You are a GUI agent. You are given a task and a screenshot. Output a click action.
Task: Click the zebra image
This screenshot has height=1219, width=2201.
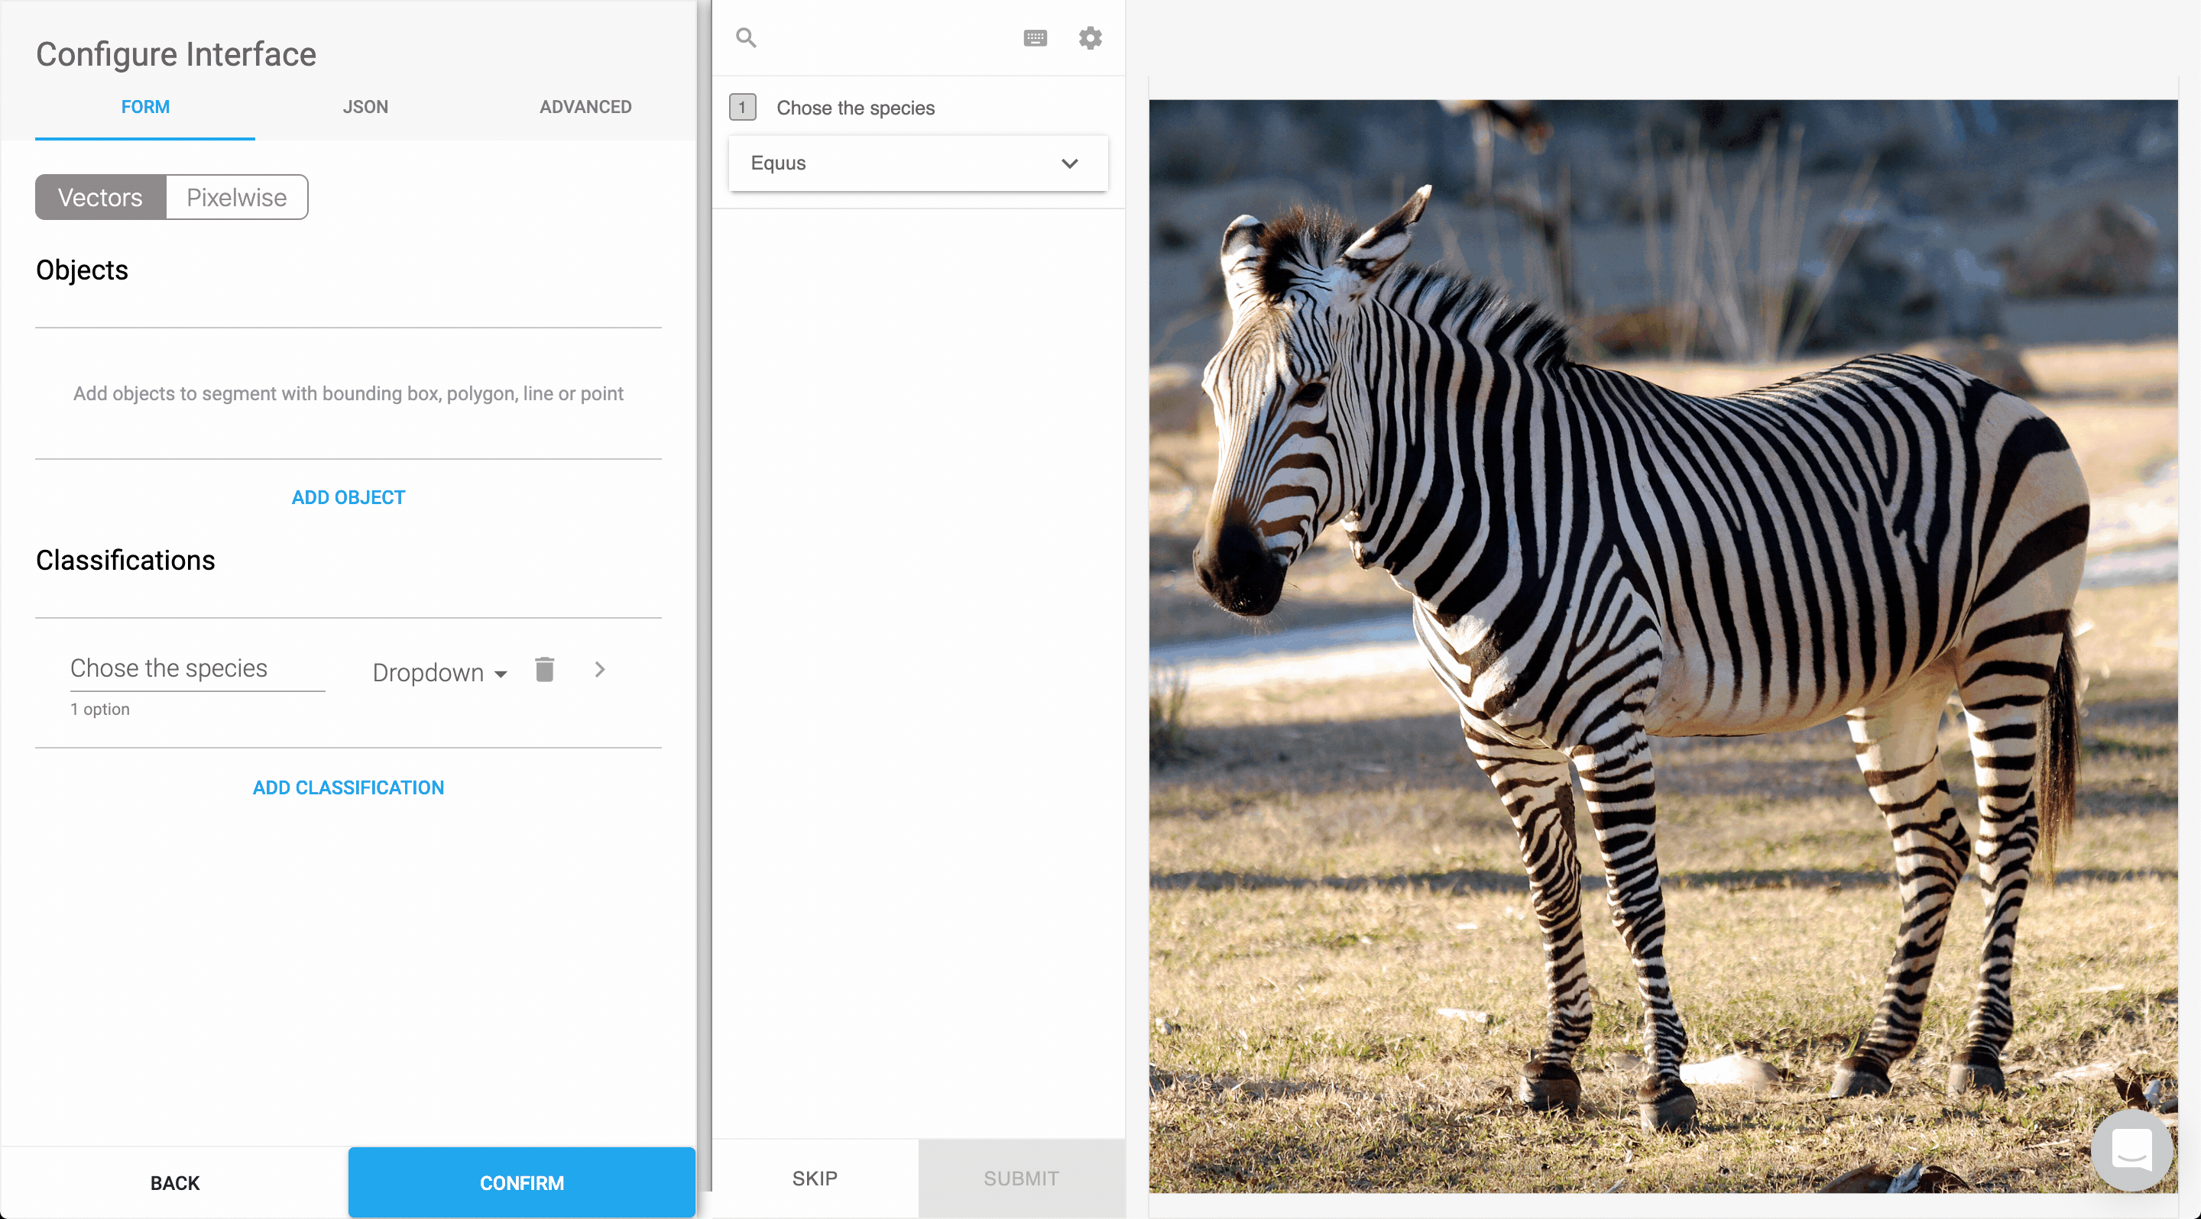1663,646
